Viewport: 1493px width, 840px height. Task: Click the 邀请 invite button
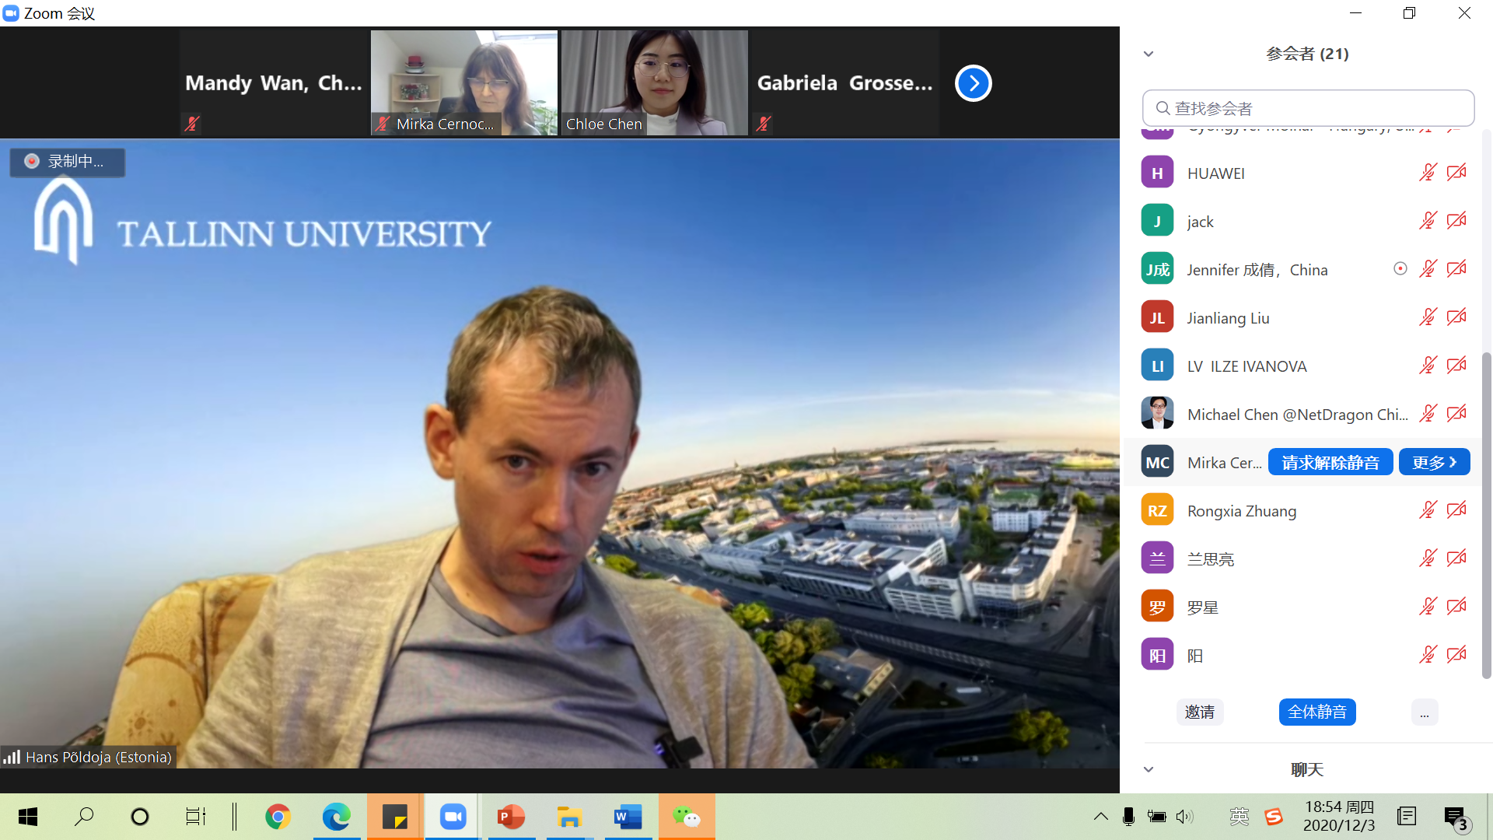1199,712
